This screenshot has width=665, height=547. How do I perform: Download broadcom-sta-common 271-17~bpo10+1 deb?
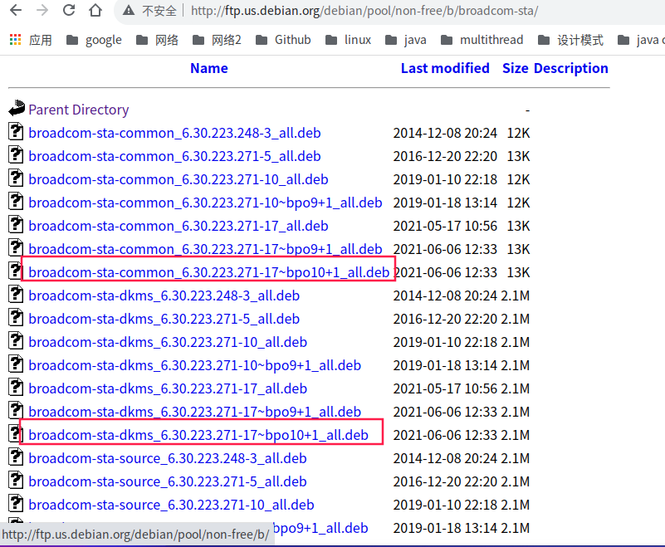(208, 272)
